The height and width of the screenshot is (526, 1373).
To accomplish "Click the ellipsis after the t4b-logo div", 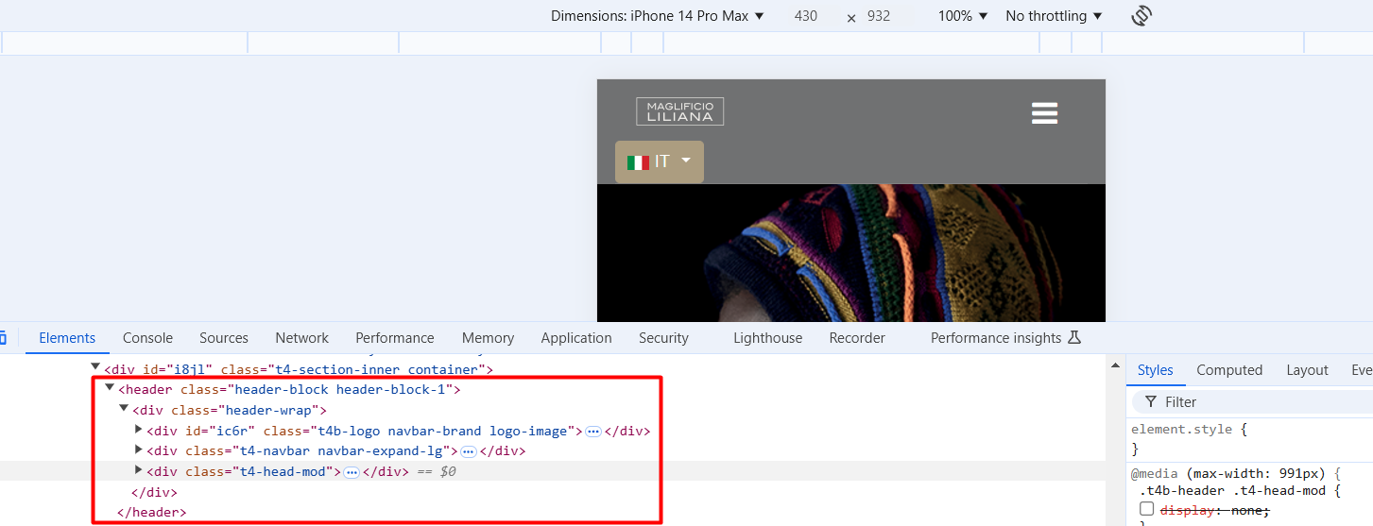I will tap(593, 432).
